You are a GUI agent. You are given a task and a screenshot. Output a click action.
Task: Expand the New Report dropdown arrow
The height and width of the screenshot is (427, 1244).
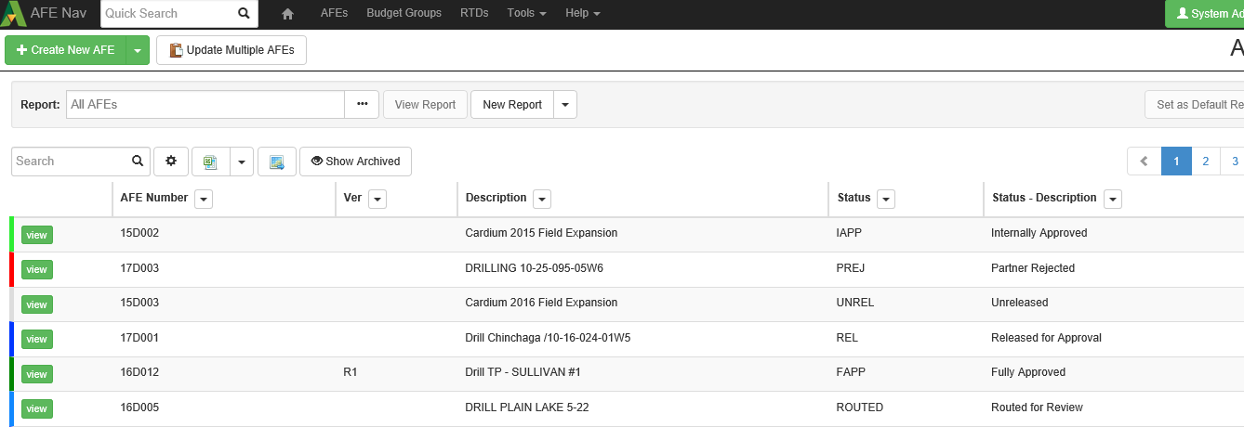(x=565, y=104)
